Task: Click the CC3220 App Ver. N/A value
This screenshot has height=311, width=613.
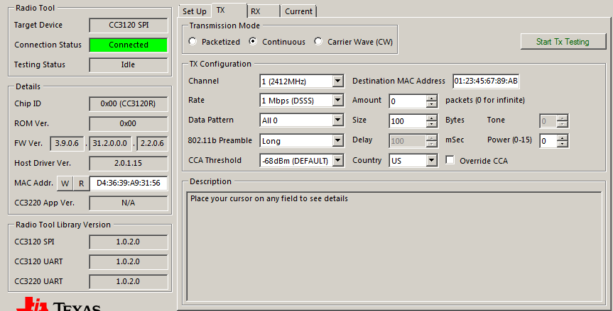Action: point(129,203)
